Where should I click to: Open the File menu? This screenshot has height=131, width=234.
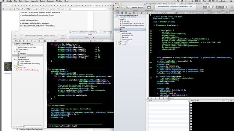(x=16, y=1)
